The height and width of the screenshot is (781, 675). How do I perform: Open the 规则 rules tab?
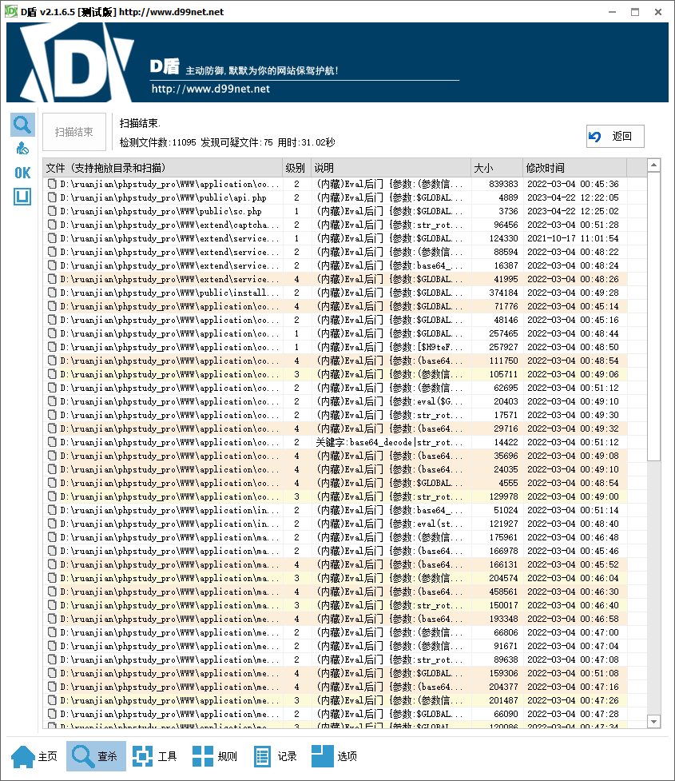[x=215, y=756]
